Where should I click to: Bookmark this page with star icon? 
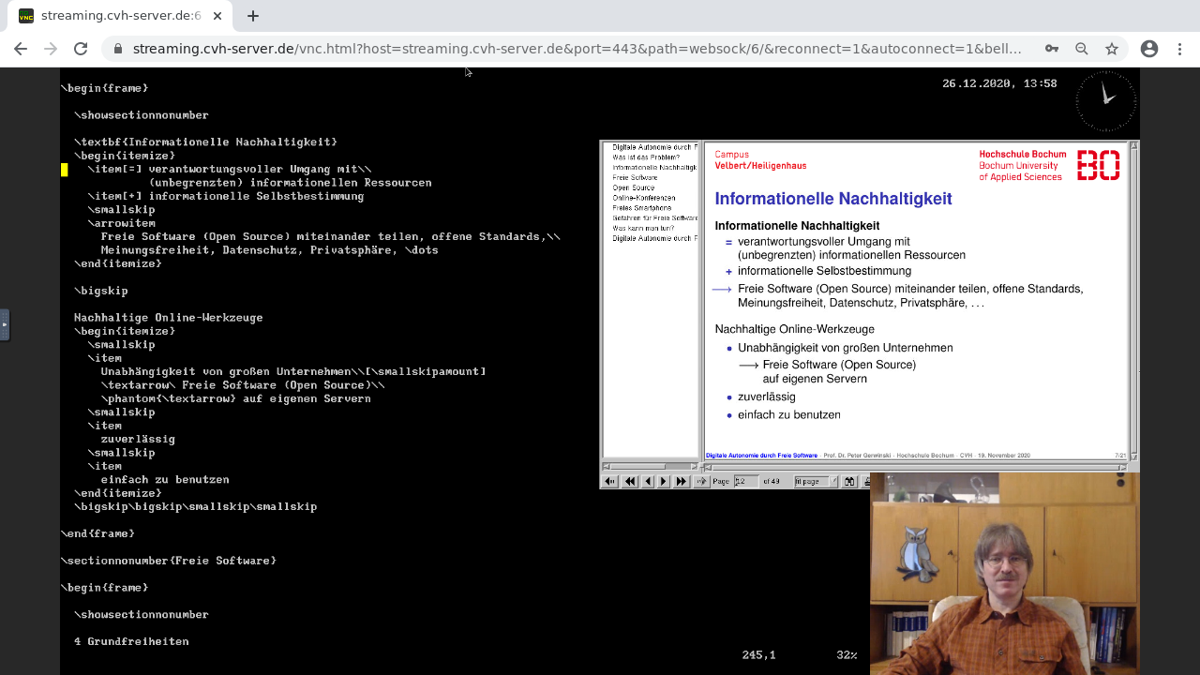pos(1112,49)
